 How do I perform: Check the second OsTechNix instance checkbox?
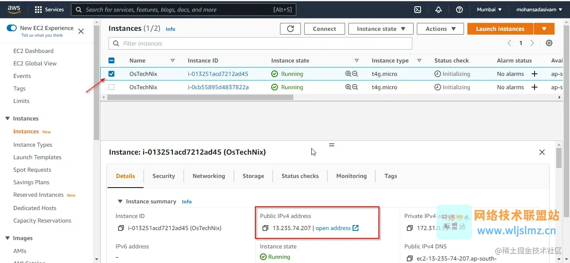click(x=111, y=87)
